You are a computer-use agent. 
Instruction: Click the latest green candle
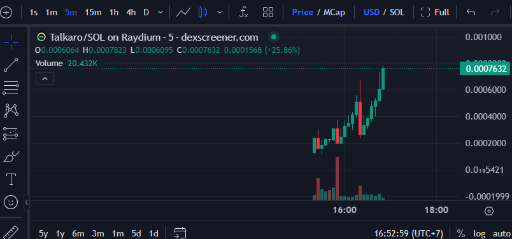coord(383,78)
